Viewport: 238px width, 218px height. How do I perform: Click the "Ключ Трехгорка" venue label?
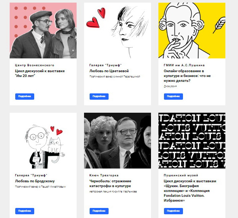point(104,175)
